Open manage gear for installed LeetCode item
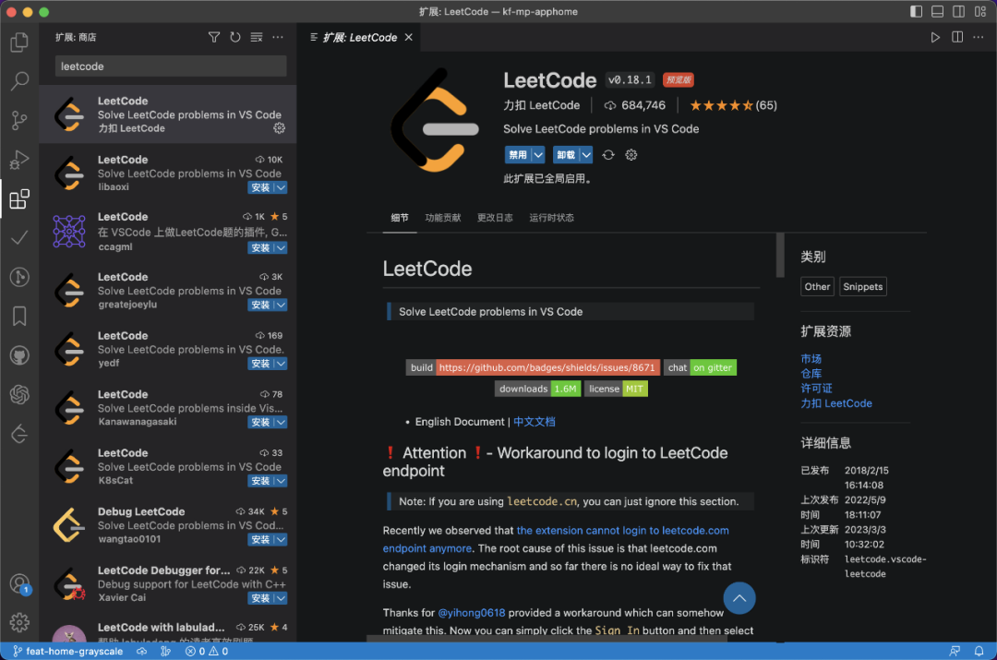997x660 pixels. tap(279, 128)
